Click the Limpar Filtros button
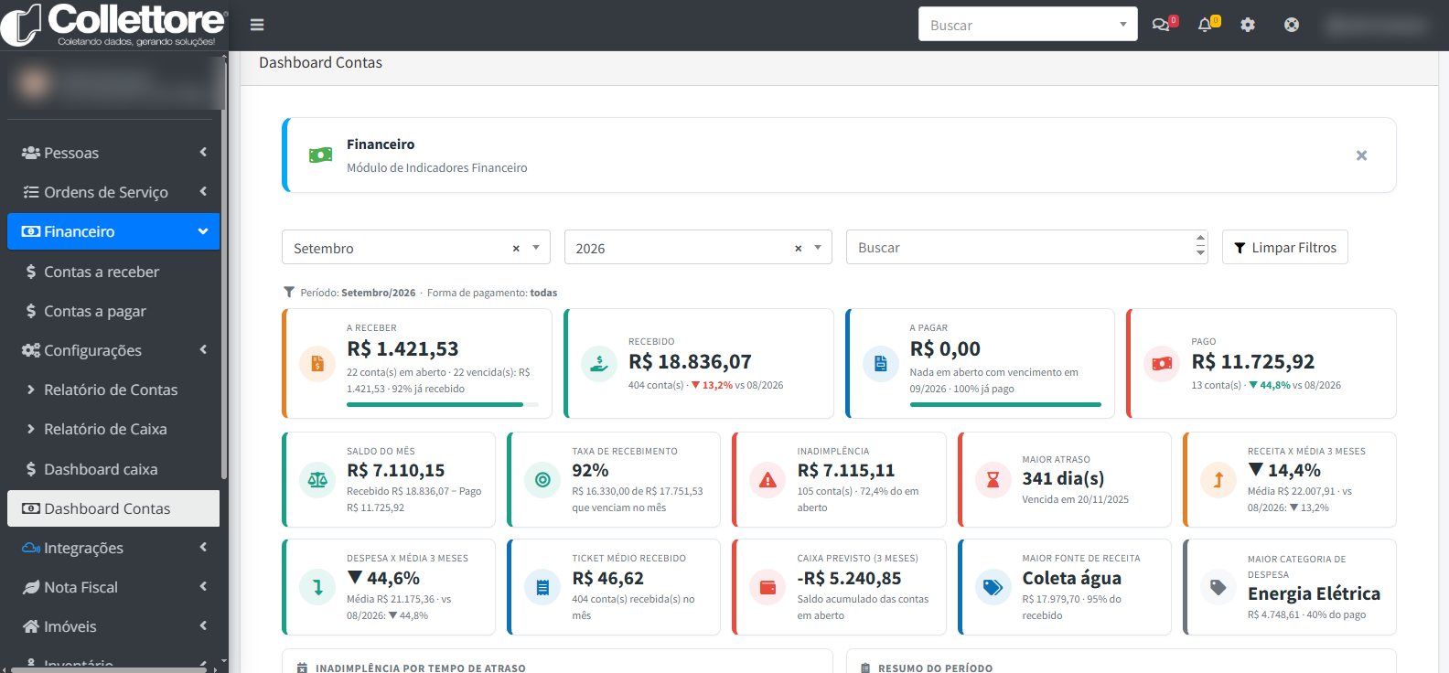 pyautogui.click(x=1285, y=247)
